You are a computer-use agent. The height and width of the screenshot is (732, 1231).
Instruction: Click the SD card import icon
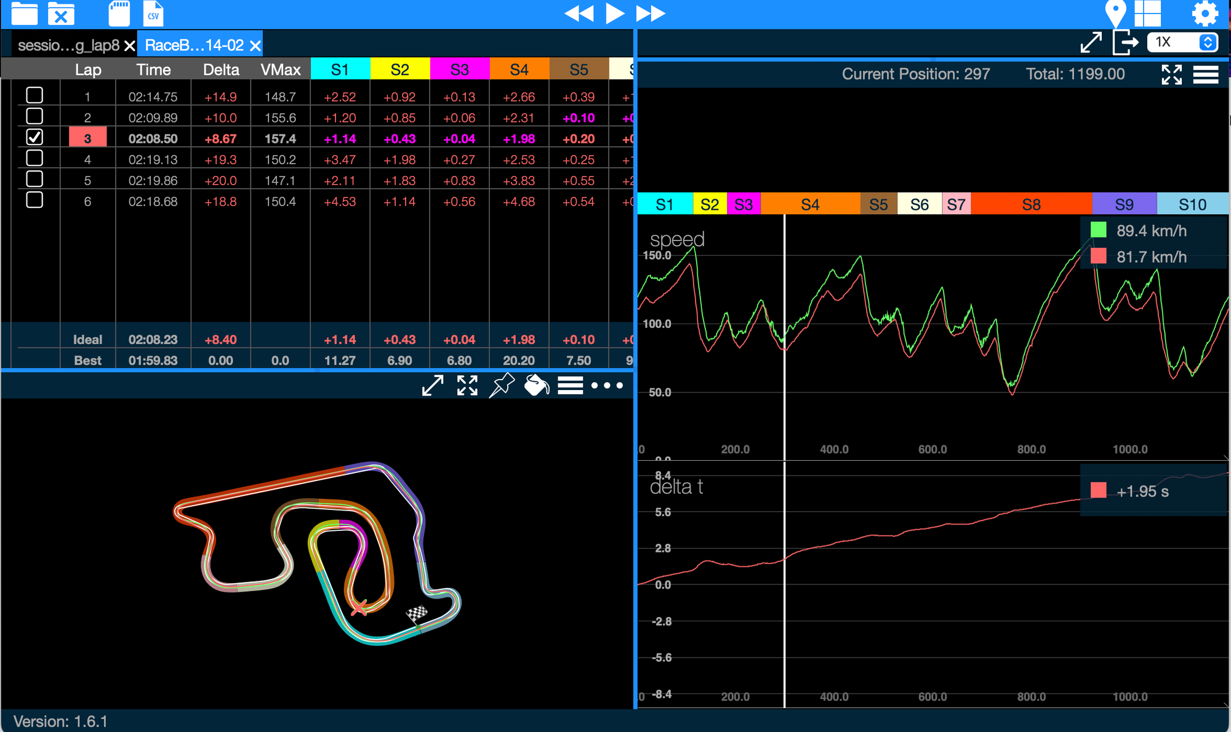[119, 14]
